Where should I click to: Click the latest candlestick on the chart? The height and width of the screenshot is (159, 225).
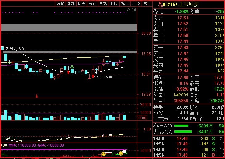tap(124, 57)
